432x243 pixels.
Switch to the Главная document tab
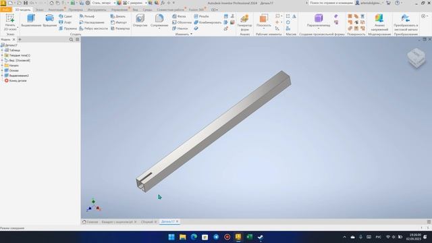point(90,222)
